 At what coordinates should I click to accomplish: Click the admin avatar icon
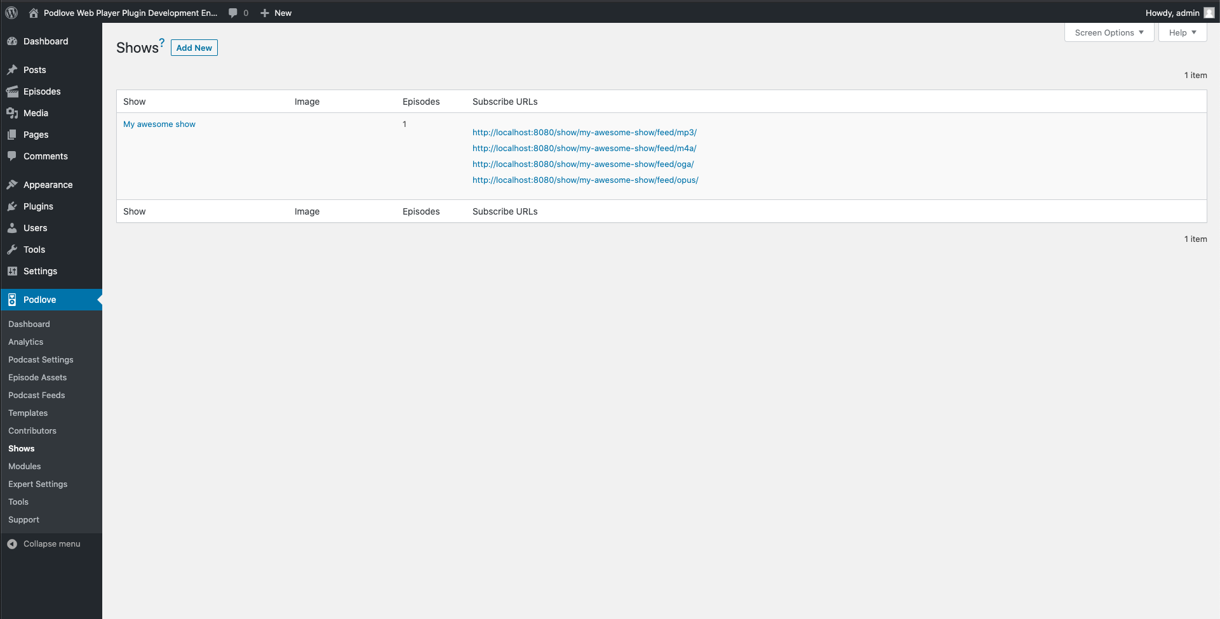pos(1209,13)
